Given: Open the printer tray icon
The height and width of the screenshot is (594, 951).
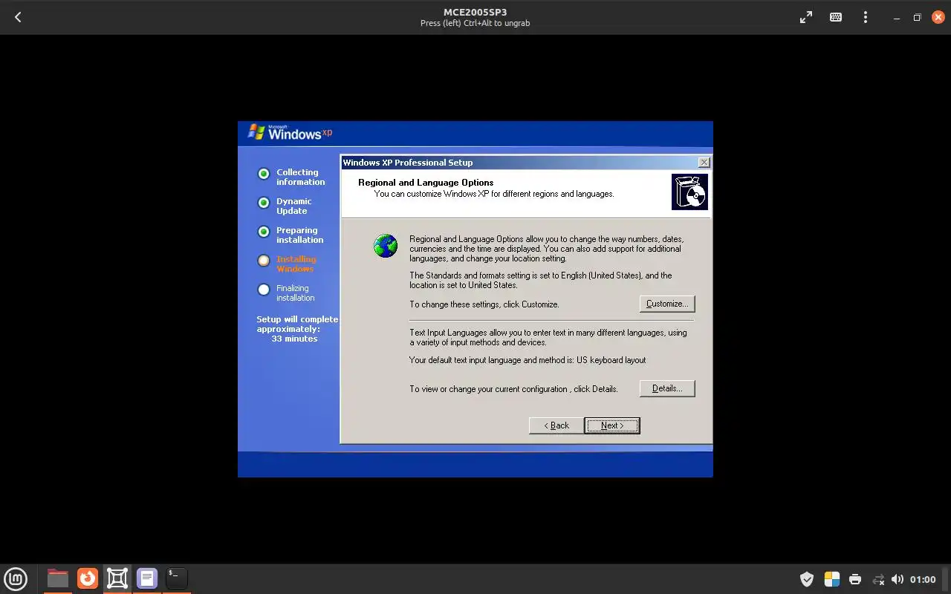Looking at the screenshot, I should coord(855,579).
